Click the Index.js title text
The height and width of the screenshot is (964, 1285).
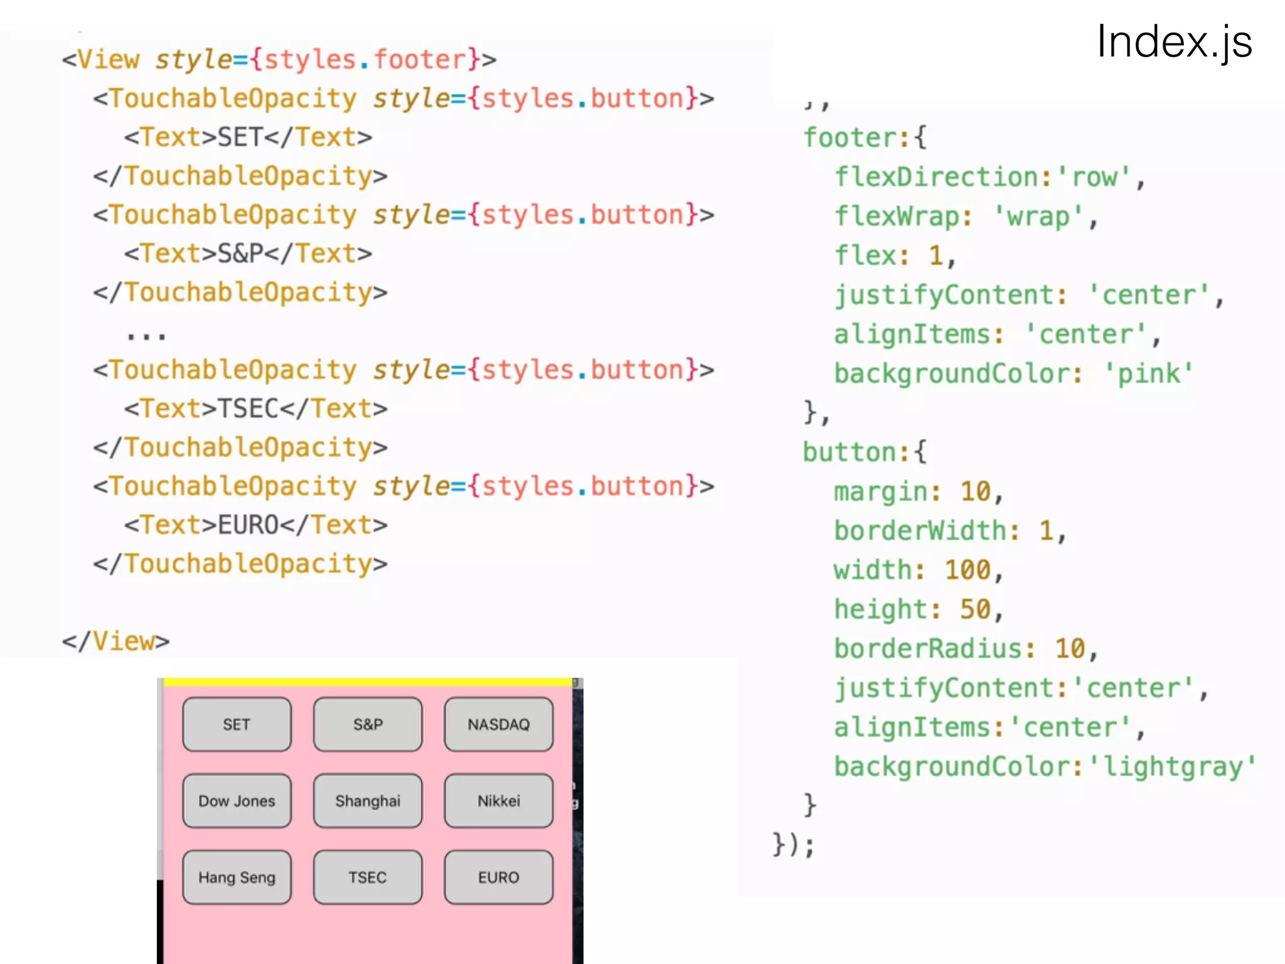[x=1173, y=43]
